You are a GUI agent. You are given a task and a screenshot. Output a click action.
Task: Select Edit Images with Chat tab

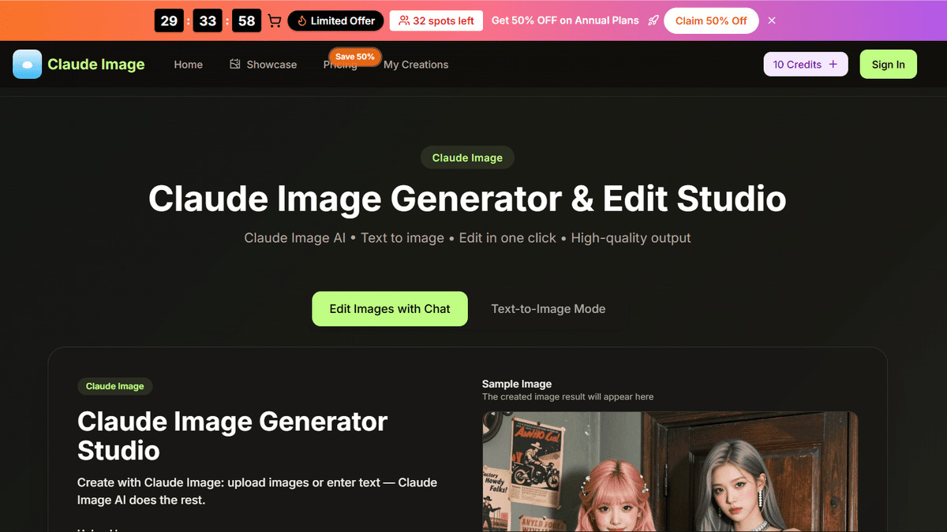[x=390, y=309]
